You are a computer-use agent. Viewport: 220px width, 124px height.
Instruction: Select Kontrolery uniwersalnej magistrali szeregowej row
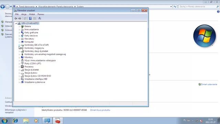45,54
